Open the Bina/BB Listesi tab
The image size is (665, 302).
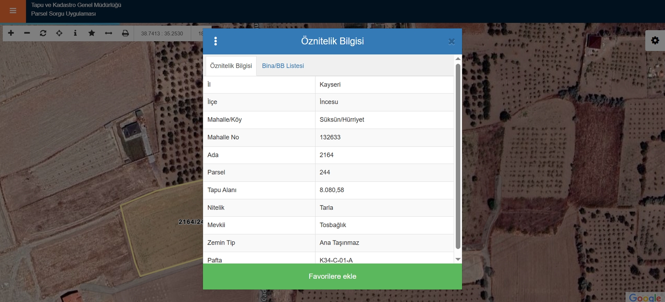pyautogui.click(x=283, y=66)
